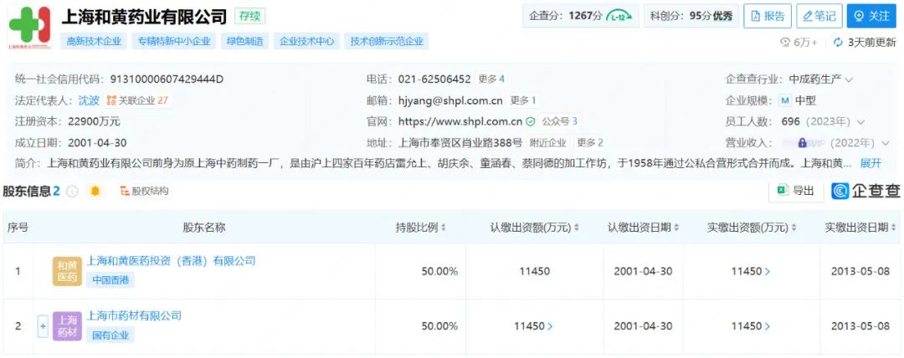
Task: Click the 和黄医药 shareholder avatar
Action: coord(67,271)
